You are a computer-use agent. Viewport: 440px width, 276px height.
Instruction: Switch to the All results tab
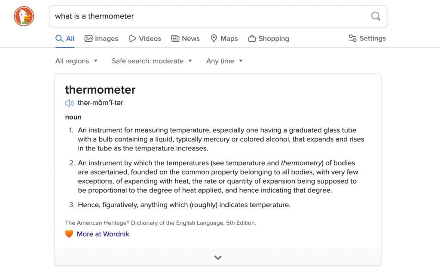pos(64,38)
